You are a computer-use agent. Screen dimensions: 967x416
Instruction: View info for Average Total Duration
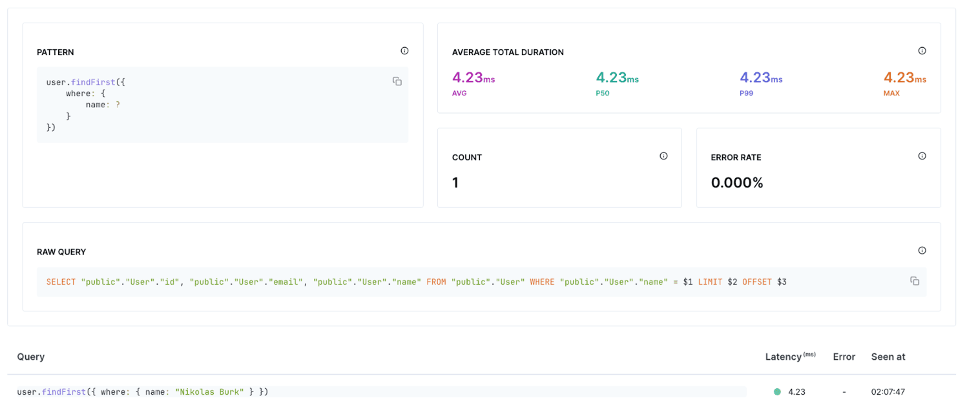(922, 50)
